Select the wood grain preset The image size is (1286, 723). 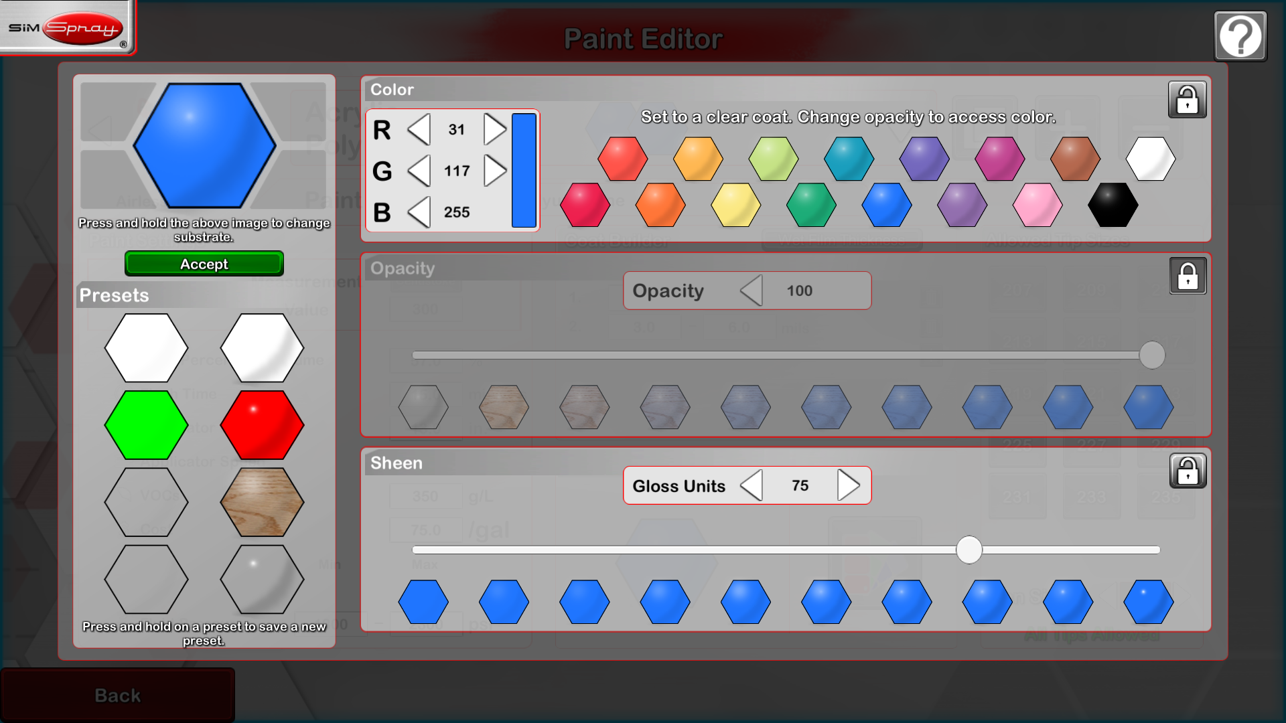(262, 502)
